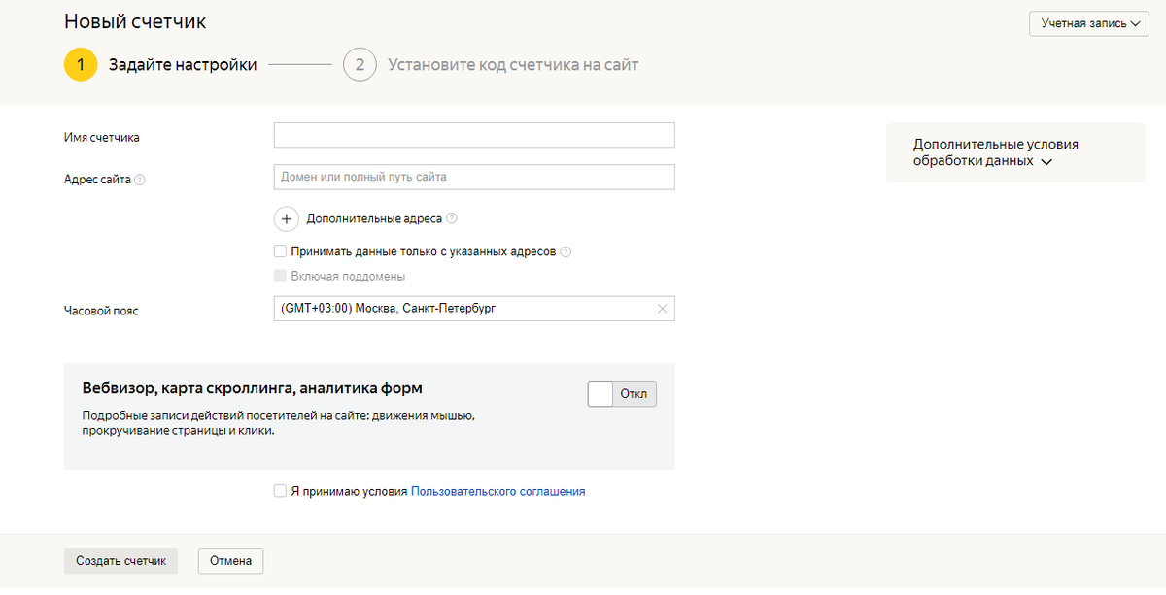Select step 2 circle icon
Screen dimensions: 1166x595
[x=360, y=65]
